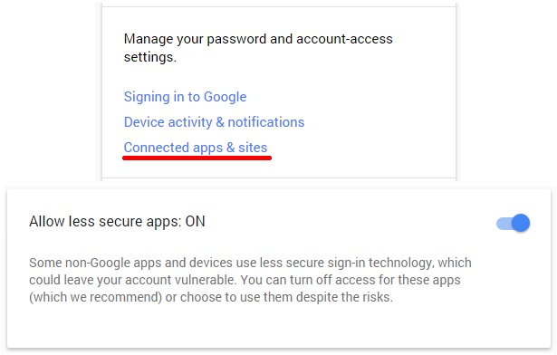
Task: Open the Signing in to Google link
Action: click(185, 97)
